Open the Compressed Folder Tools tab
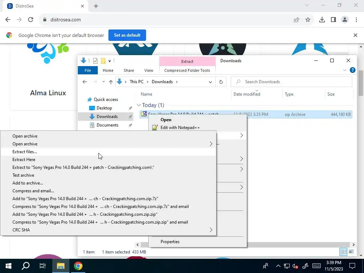 (x=187, y=70)
